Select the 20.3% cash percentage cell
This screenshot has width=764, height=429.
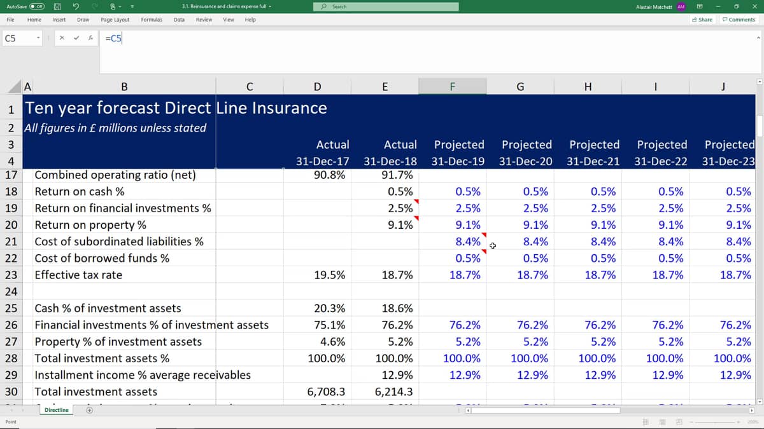tap(317, 308)
